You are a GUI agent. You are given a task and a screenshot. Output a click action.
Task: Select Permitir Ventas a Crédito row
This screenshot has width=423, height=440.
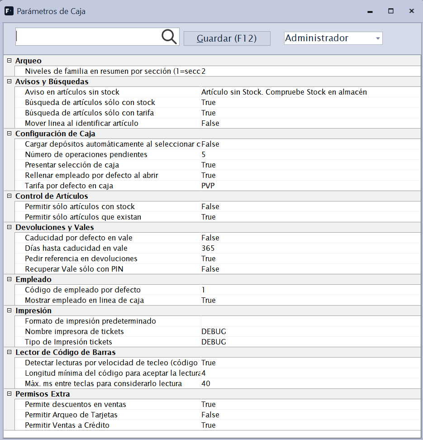pyautogui.click(x=218, y=425)
